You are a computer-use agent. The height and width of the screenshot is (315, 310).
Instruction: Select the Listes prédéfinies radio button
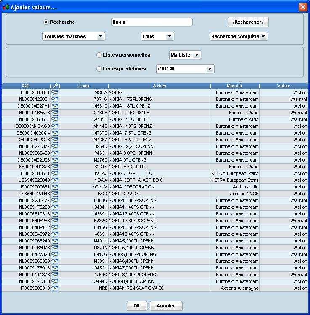click(99, 69)
